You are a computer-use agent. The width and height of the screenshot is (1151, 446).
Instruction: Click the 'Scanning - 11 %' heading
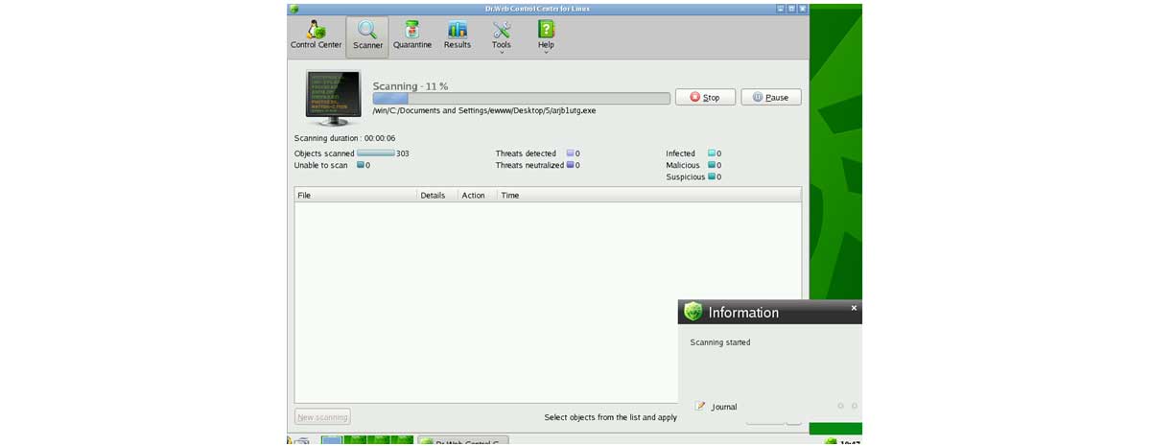(x=411, y=86)
